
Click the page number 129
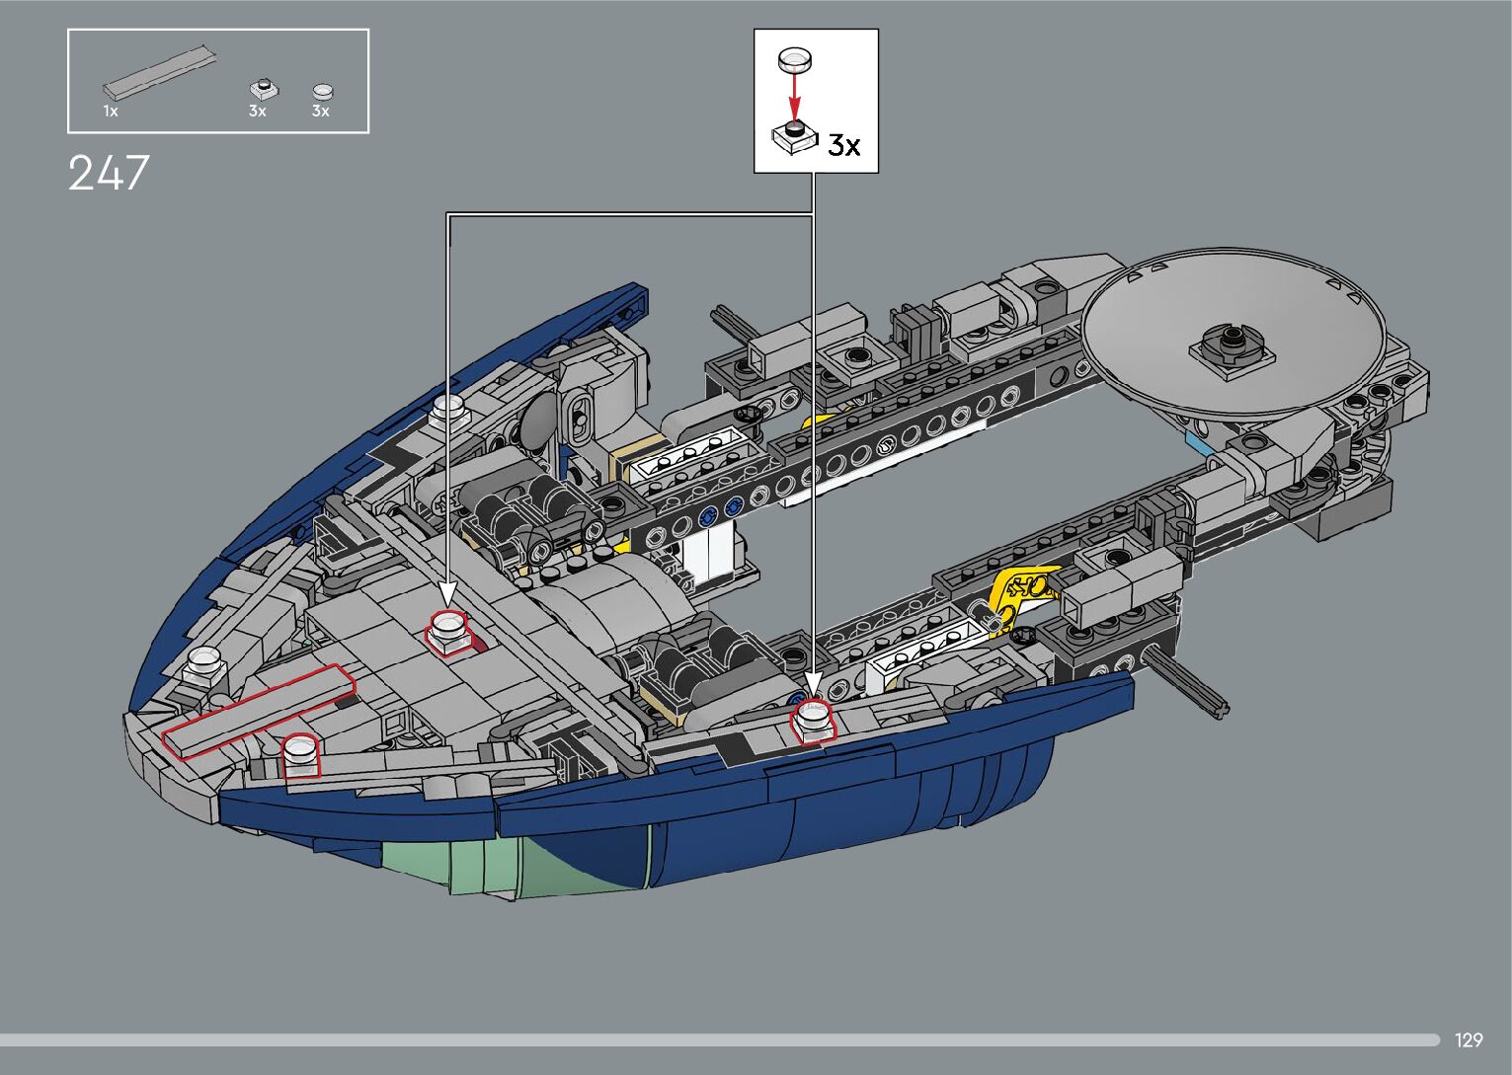pyautogui.click(x=1468, y=1040)
